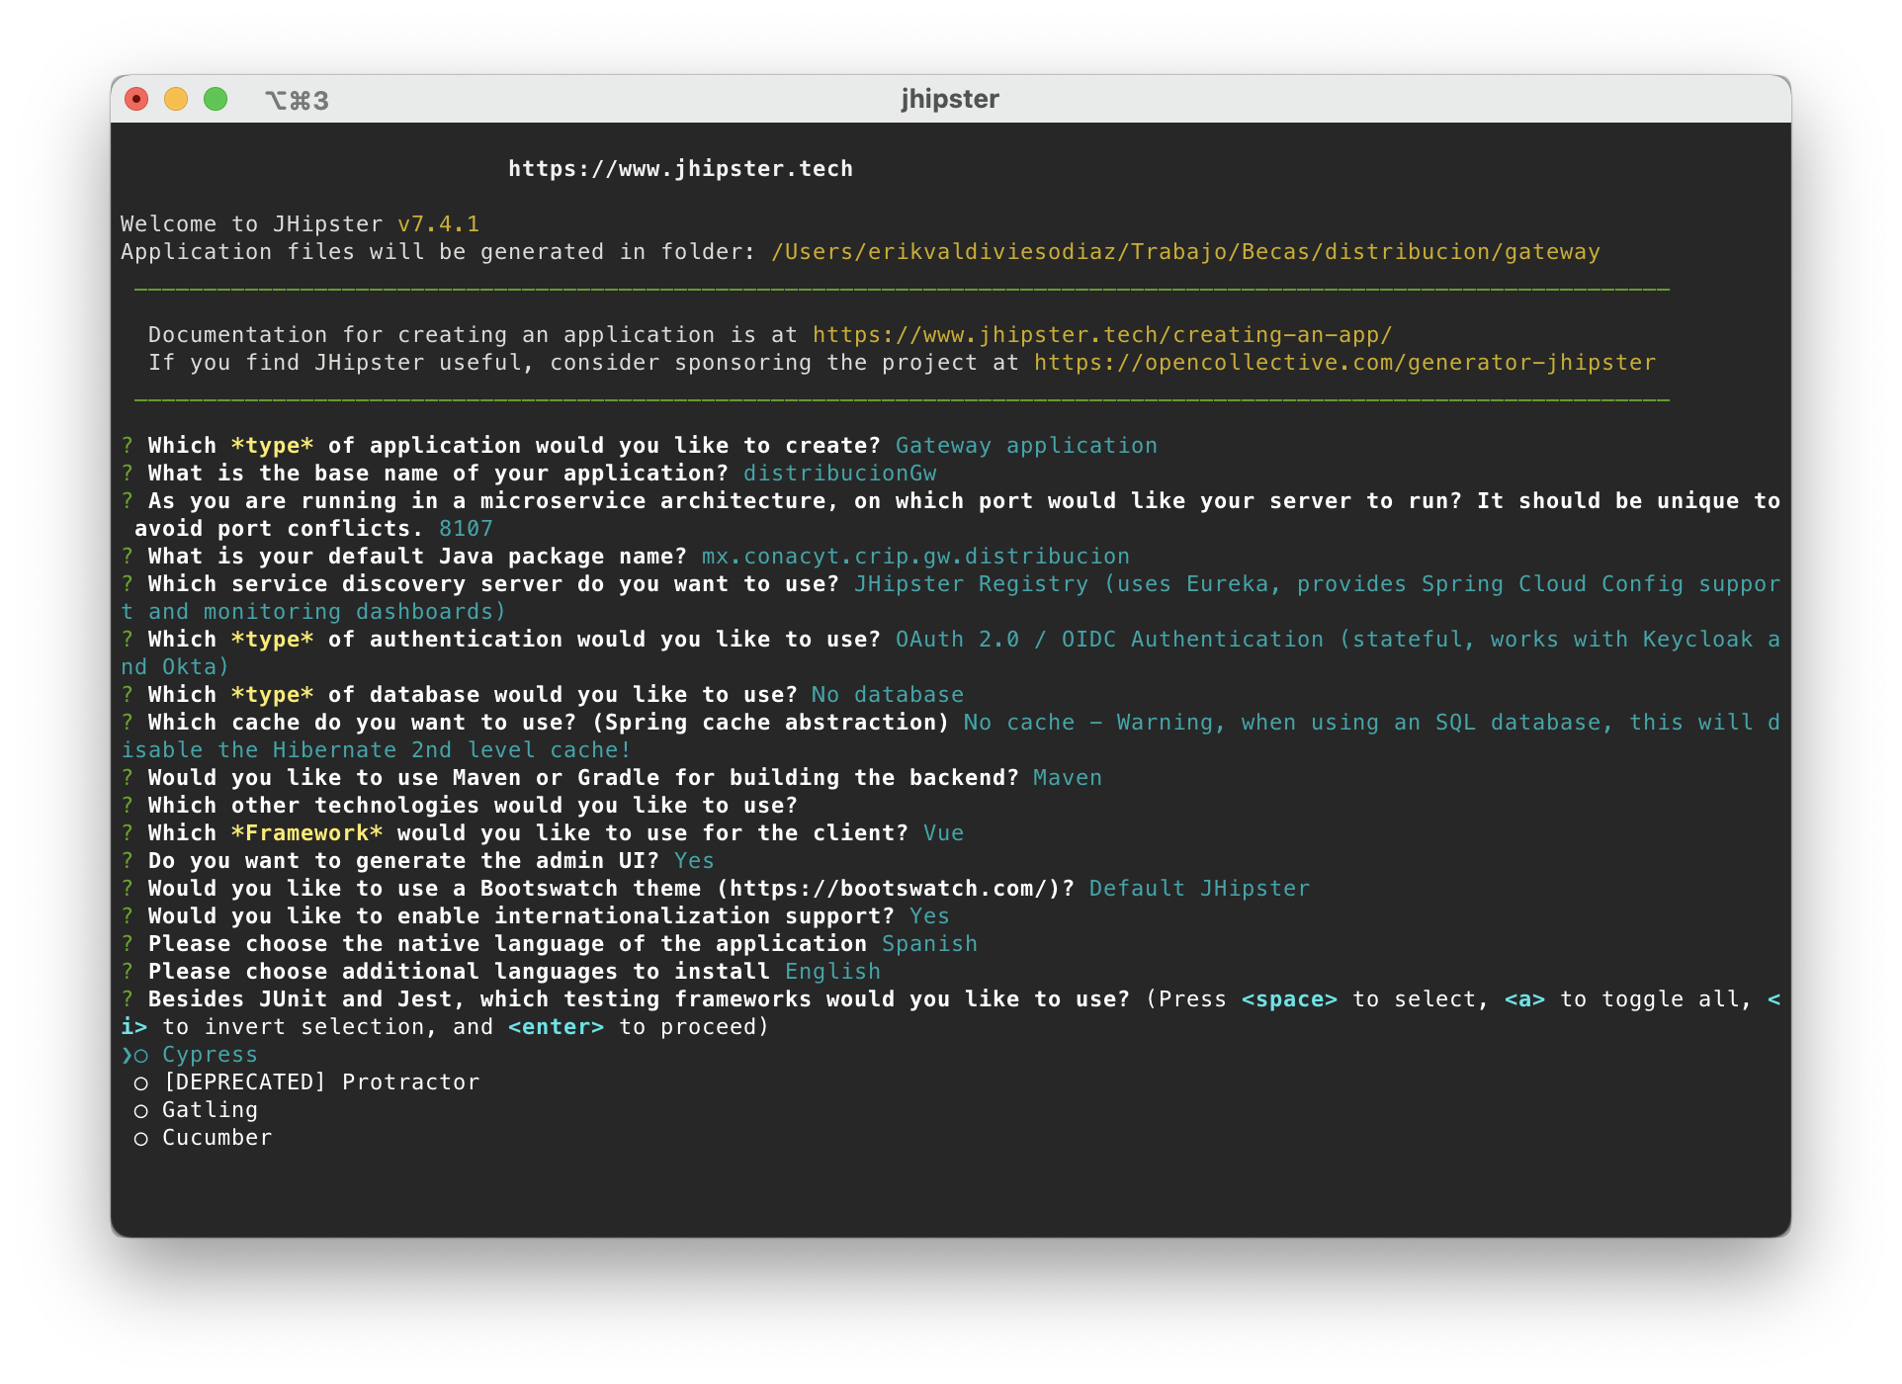
Task: Click the <space> key hint
Action: pyautogui.click(x=1289, y=999)
